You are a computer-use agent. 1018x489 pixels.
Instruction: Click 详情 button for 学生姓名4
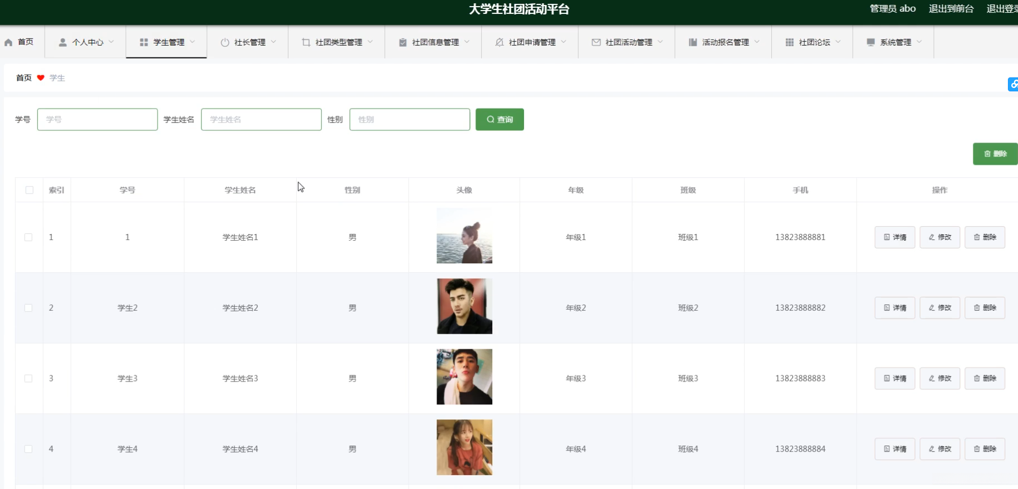pyautogui.click(x=895, y=449)
